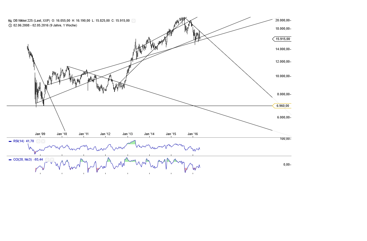Click the candlestick chart type icon
This screenshot has height=241, width=367.
pos(10,21)
